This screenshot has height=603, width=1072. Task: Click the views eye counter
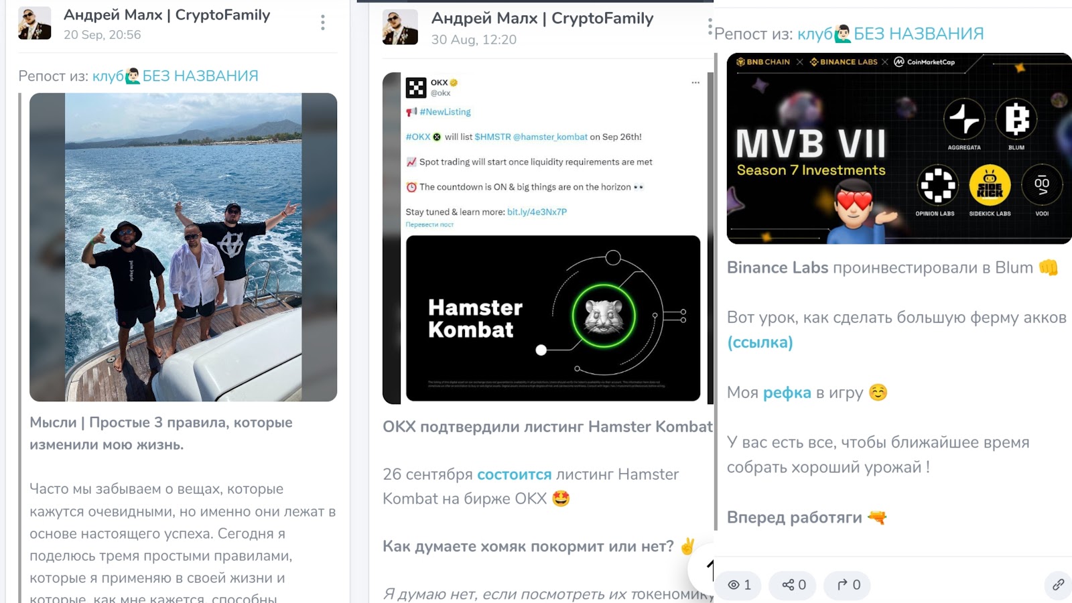[x=740, y=585]
